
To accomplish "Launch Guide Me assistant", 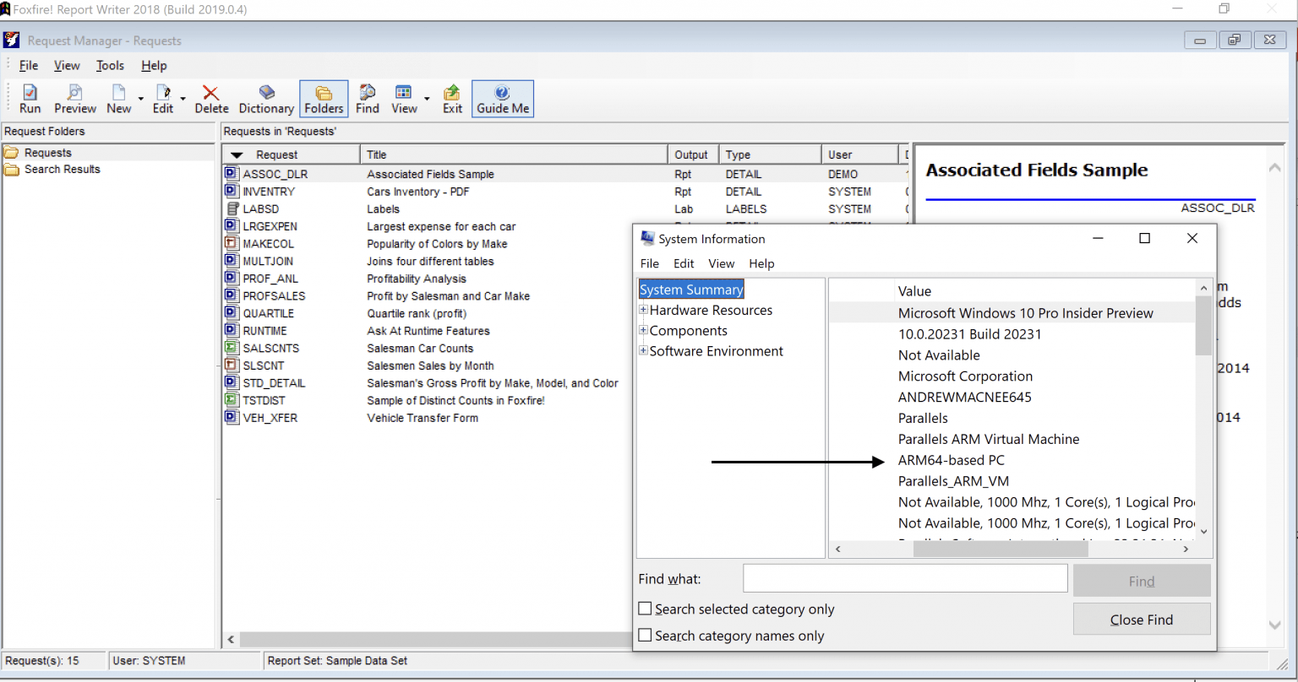I will (x=502, y=99).
